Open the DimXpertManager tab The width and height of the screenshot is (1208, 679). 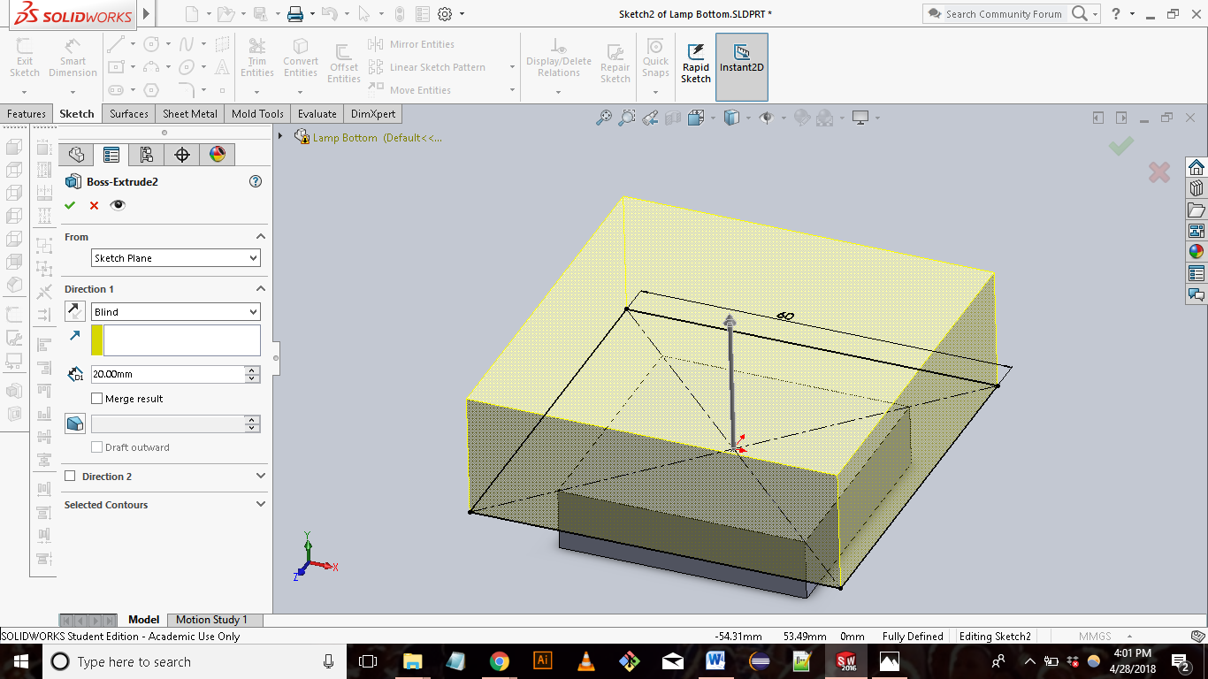click(182, 155)
